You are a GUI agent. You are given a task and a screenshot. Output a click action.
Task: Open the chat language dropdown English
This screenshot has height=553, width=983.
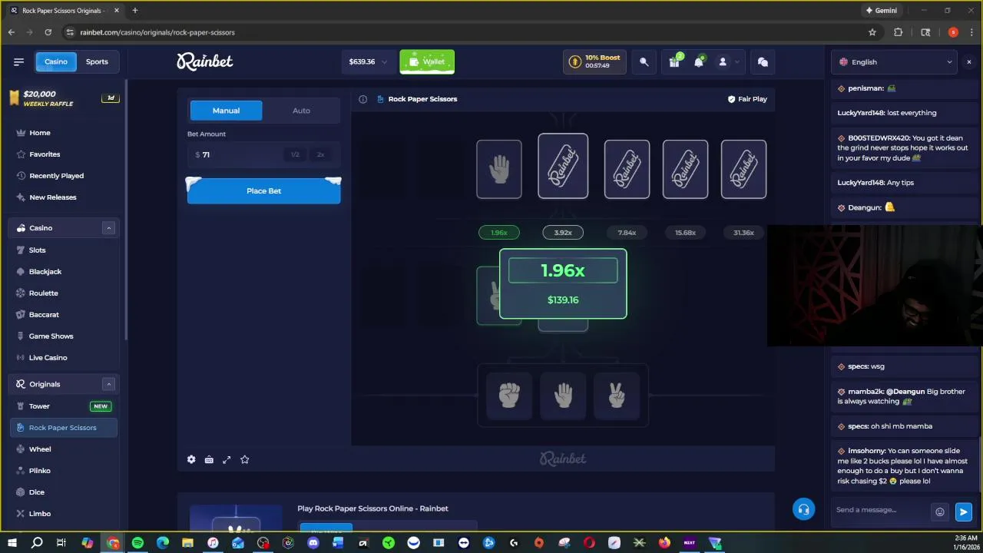(895, 62)
